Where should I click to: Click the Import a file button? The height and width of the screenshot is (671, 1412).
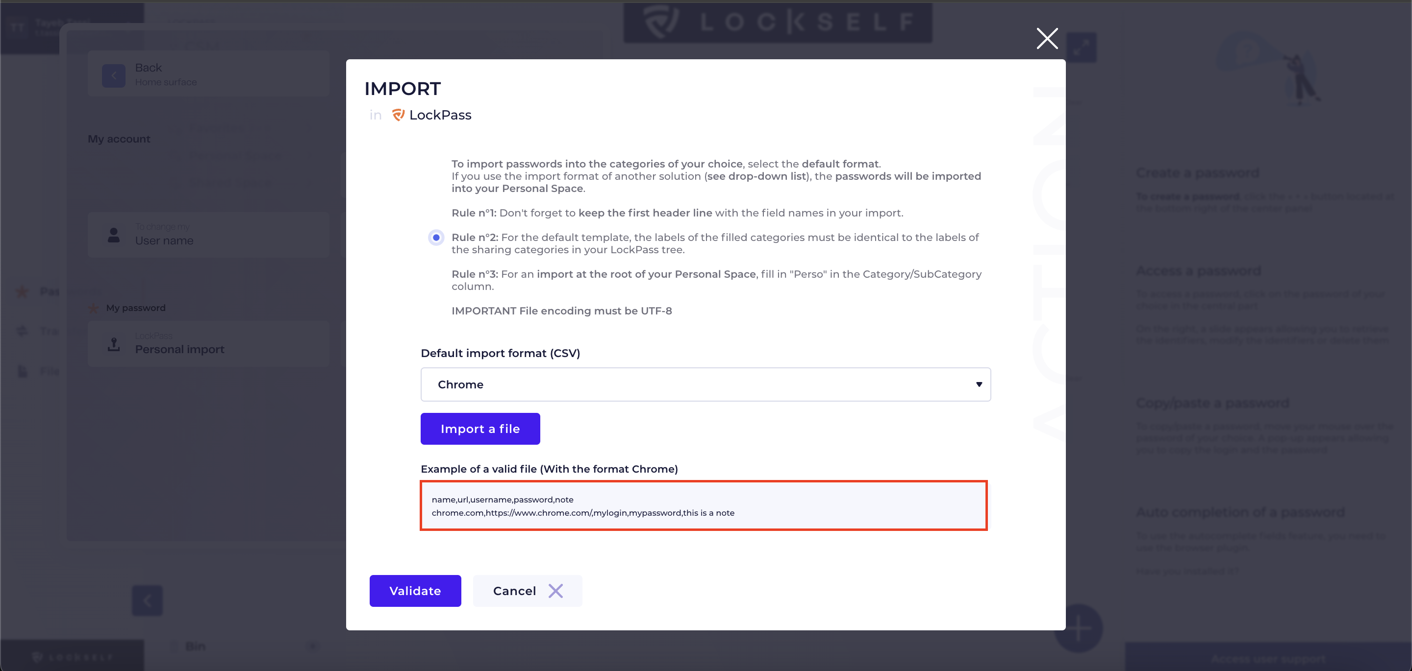click(x=480, y=429)
